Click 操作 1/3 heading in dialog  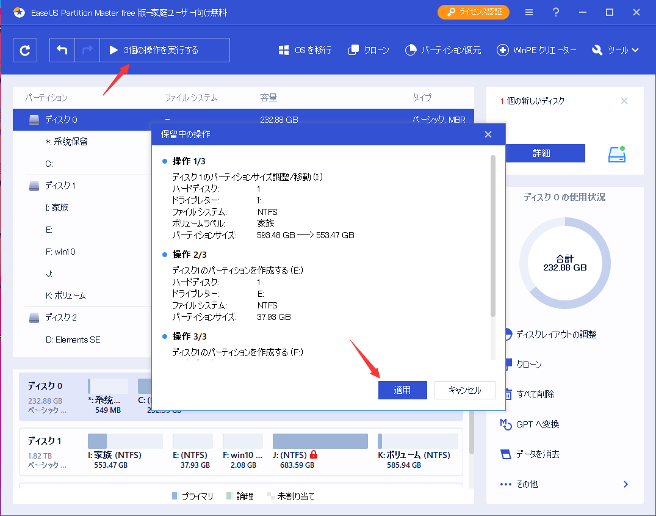(x=189, y=161)
